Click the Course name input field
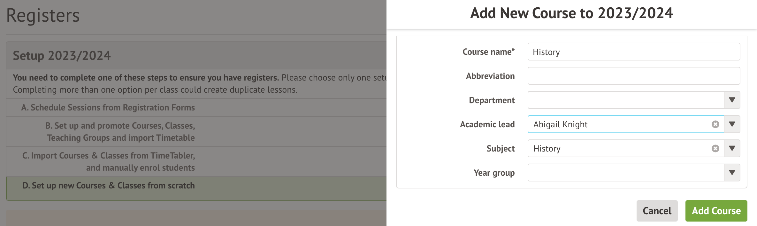This screenshot has height=226, width=757. click(634, 52)
